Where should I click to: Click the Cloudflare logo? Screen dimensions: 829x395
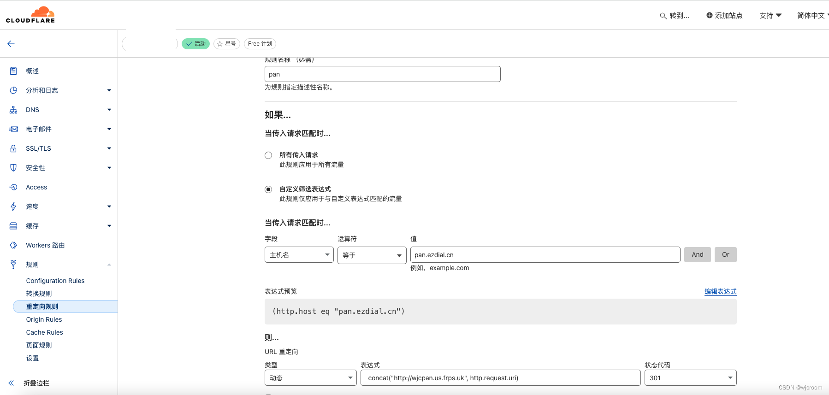[30, 15]
